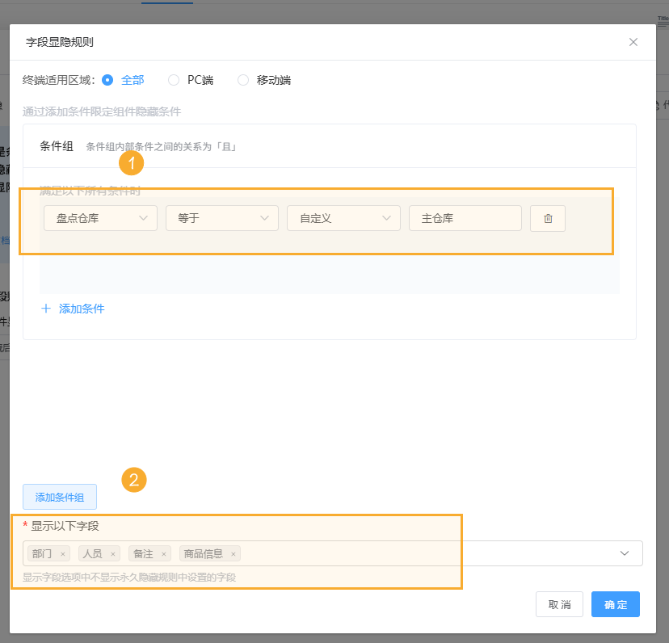Click the 取消 cancel button
The height and width of the screenshot is (643, 669).
[559, 603]
